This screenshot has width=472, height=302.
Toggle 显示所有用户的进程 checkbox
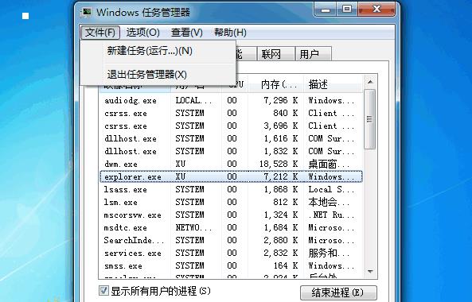click(x=103, y=291)
